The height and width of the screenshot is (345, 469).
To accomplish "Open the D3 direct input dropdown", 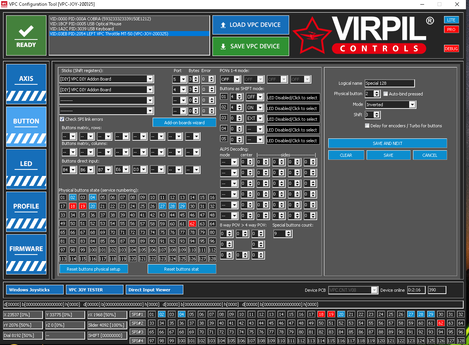I will click(140, 169).
